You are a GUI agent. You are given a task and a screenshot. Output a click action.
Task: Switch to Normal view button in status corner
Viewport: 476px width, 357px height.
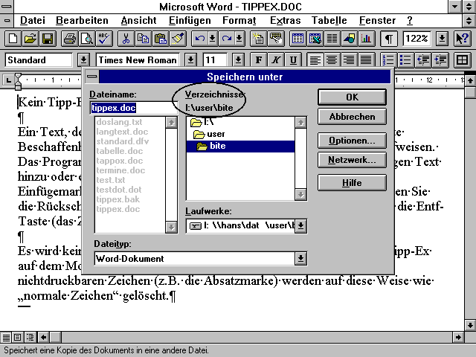6,337
